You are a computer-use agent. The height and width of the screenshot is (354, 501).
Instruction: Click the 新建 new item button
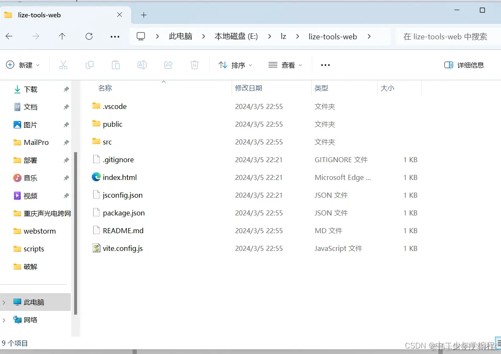(x=23, y=65)
